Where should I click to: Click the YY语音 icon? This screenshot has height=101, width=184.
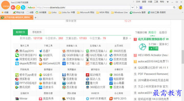click(64, 99)
